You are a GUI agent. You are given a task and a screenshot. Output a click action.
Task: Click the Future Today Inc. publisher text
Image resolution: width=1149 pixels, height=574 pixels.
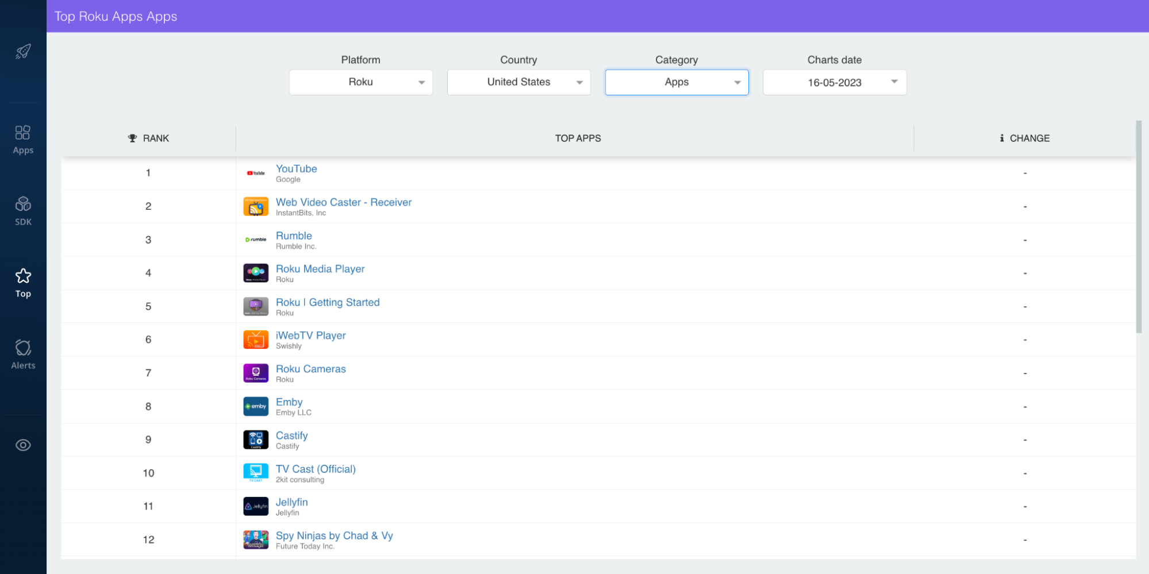tap(305, 546)
